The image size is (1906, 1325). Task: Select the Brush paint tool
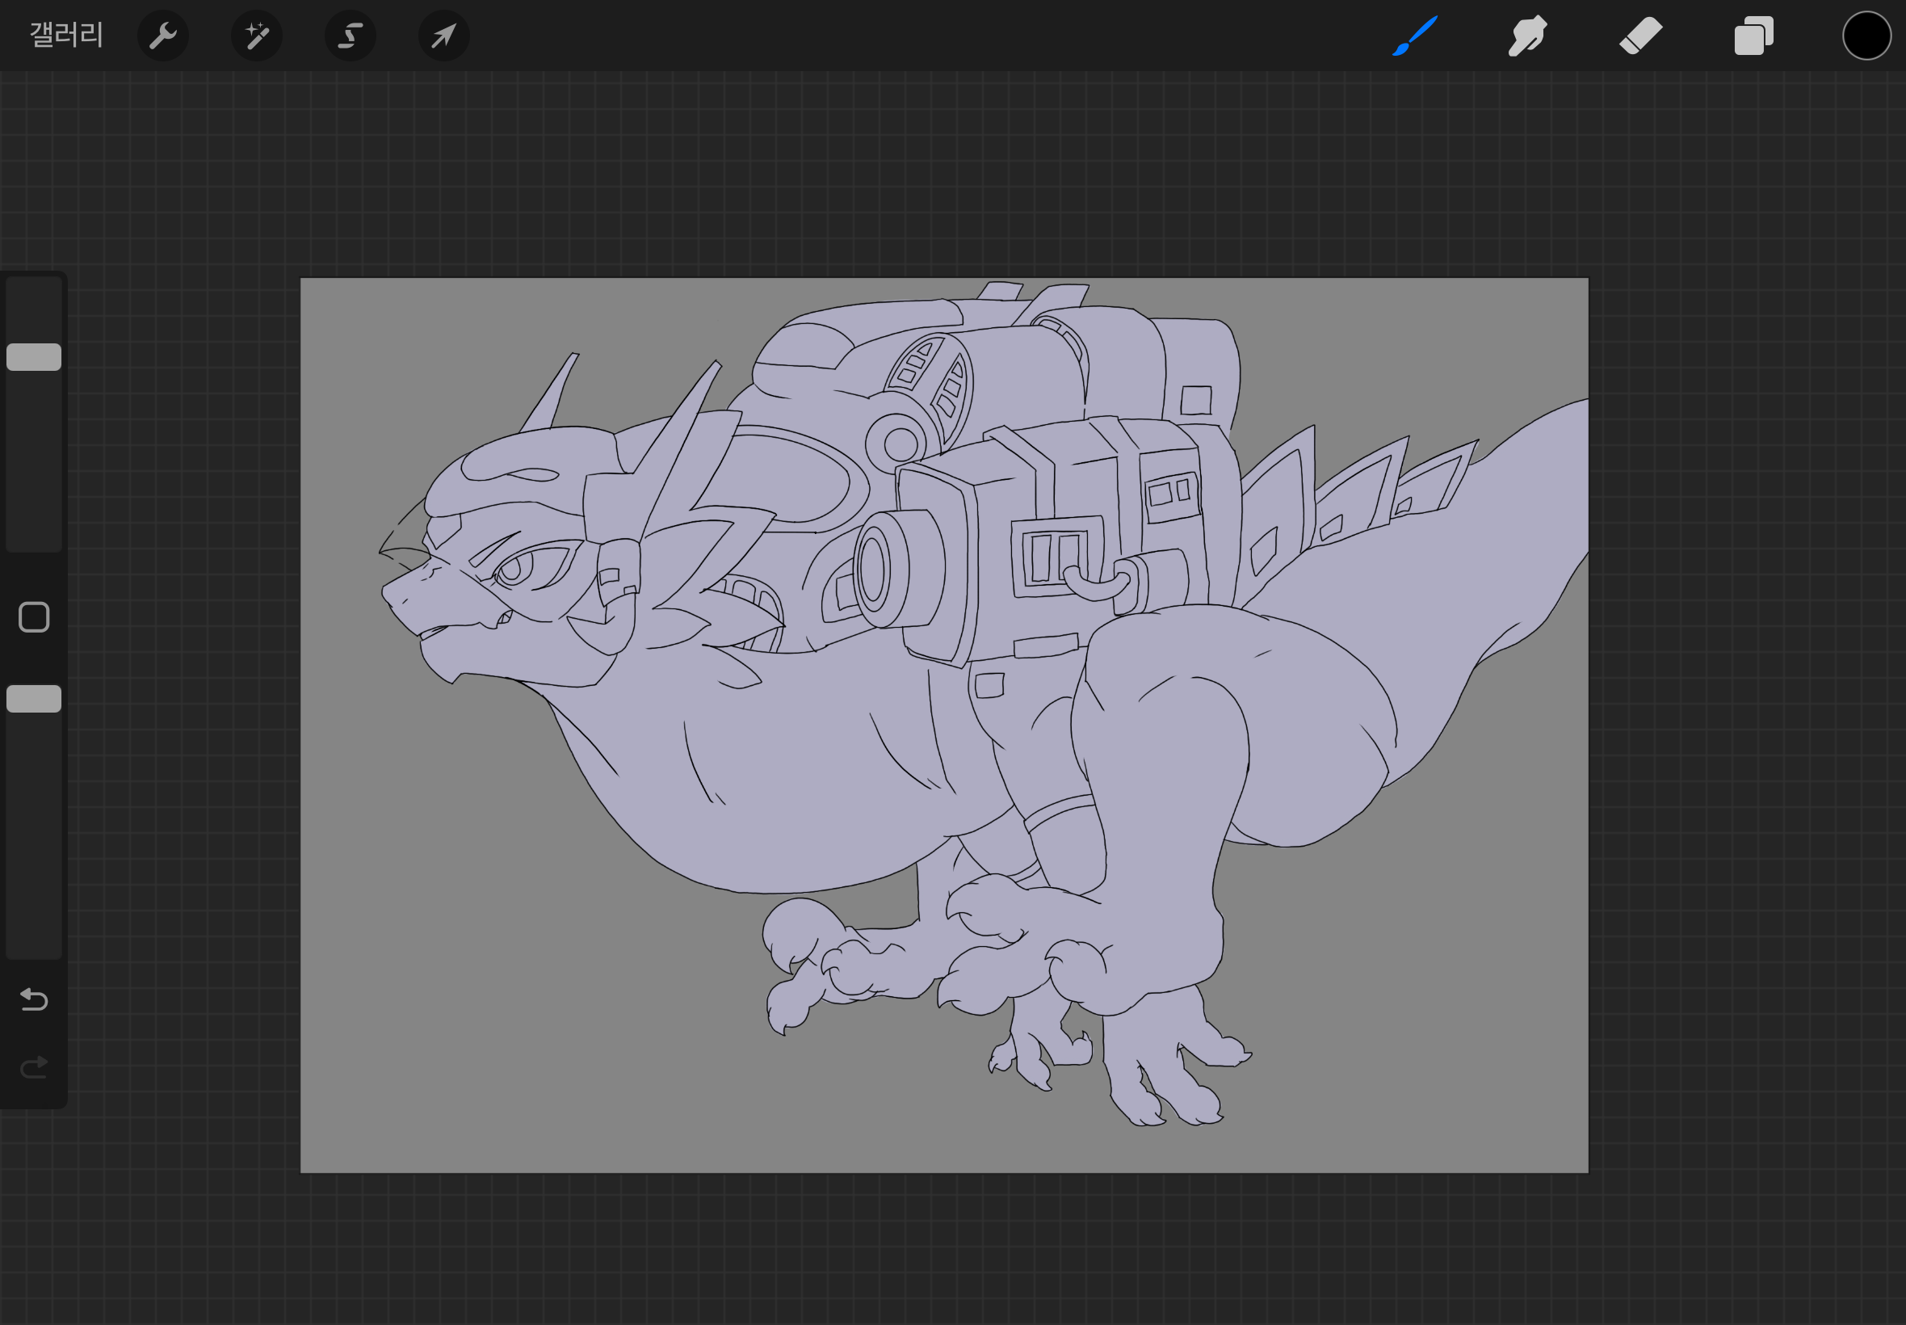(1415, 36)
